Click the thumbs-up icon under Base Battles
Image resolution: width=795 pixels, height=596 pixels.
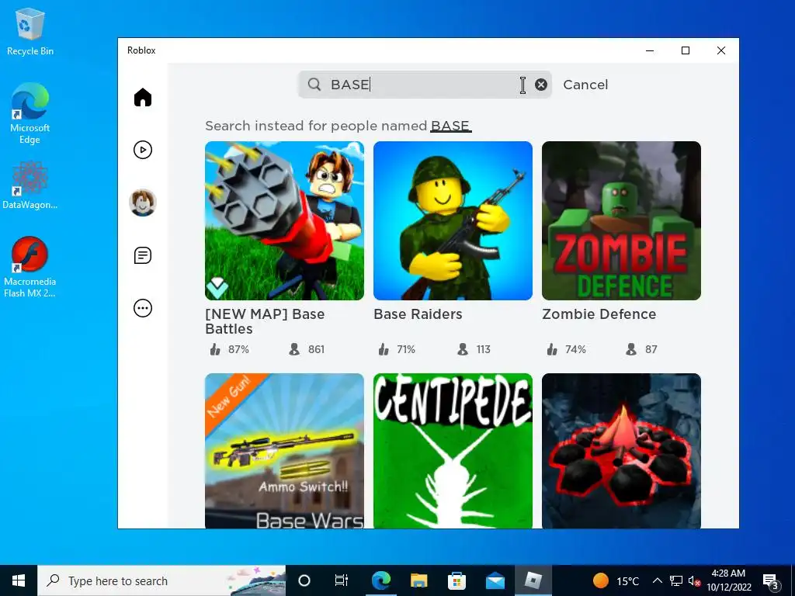coord(215,349)
